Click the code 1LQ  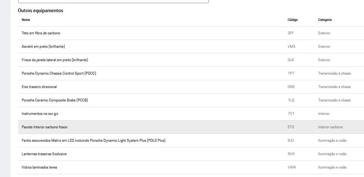(291, 100)
